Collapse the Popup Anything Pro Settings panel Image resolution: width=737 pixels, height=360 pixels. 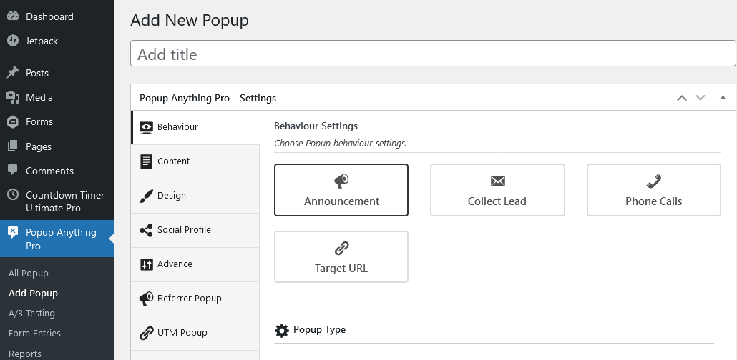[723, 98]
